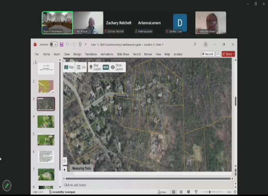Select slide 1 thumbnail
268x196 pixels.
click(x=46, y=69)
